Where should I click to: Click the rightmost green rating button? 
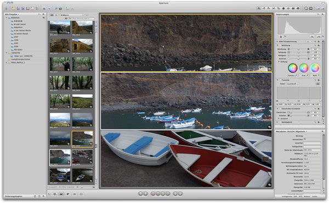(x=168, y=194)
